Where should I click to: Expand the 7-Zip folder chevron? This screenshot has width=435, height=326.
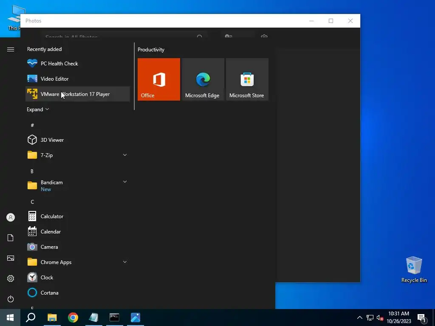click(x=125, y=155)
